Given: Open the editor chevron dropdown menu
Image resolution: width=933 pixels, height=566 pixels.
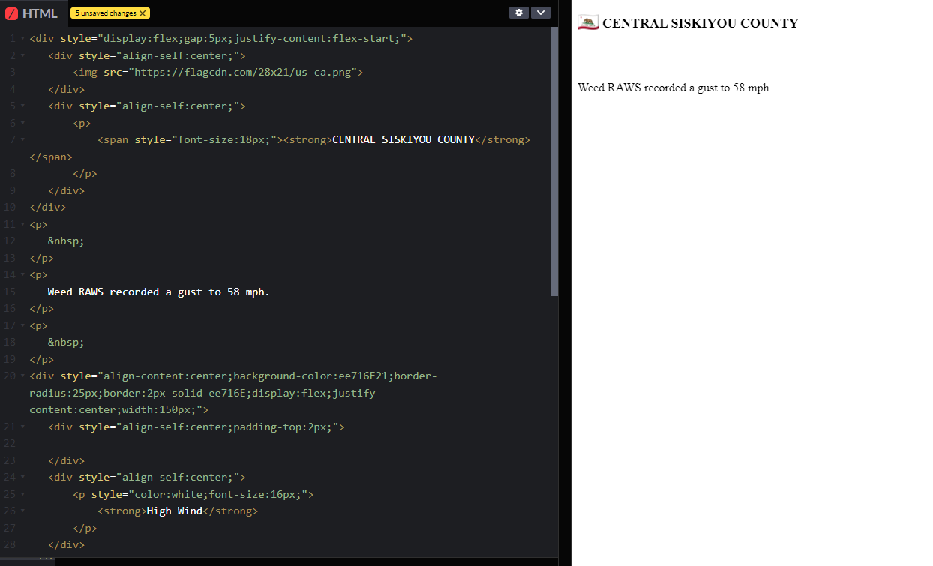Looking at the screenshot, I should coord(541,13).
